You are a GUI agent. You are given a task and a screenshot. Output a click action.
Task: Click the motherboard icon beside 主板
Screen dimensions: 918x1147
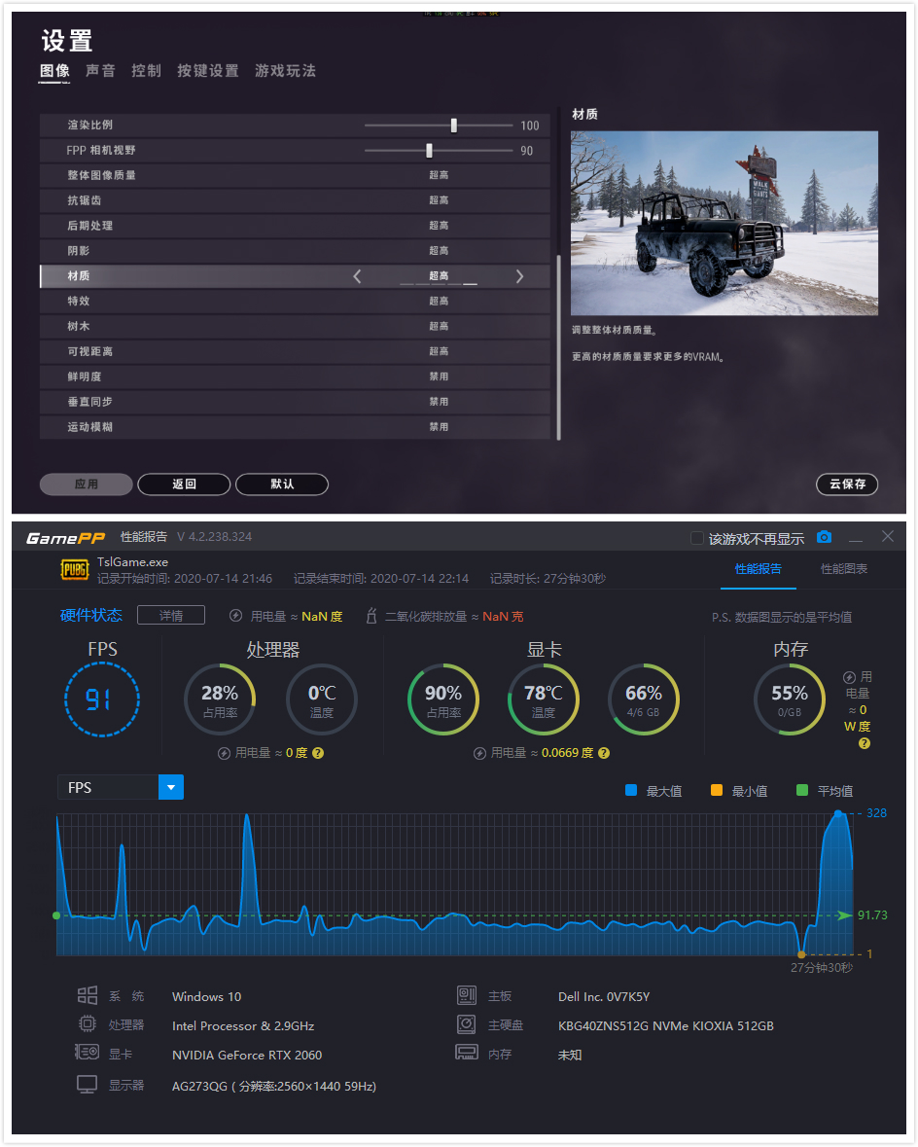pos(467,995)
